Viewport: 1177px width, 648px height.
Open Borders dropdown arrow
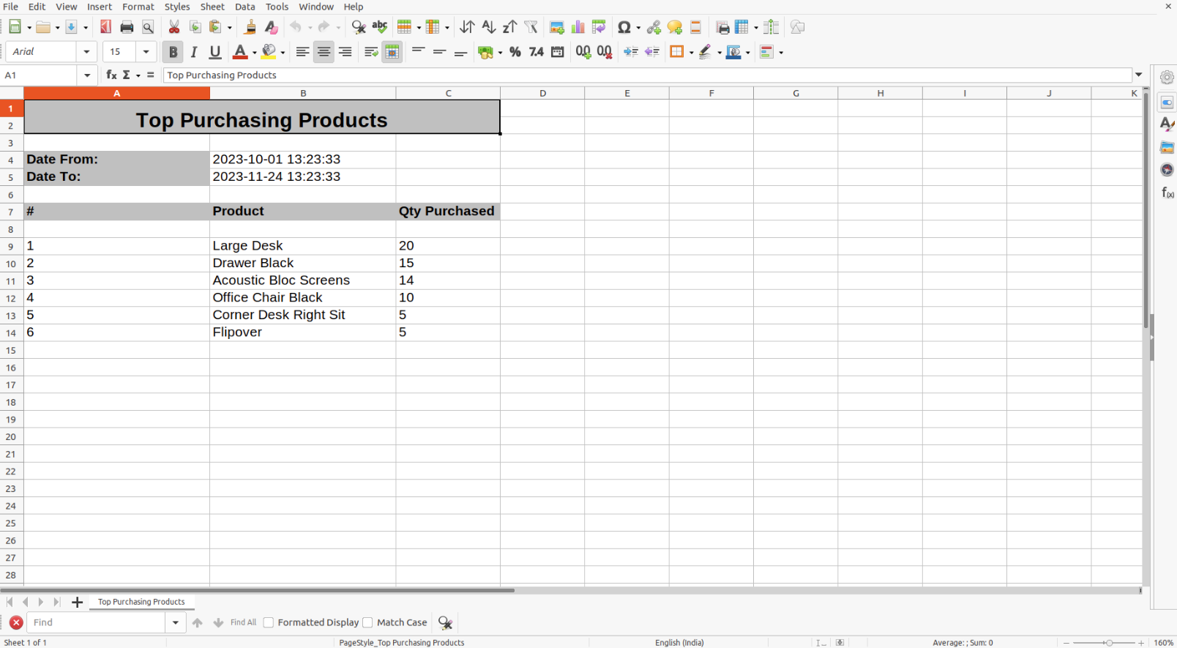click(691, 53)
